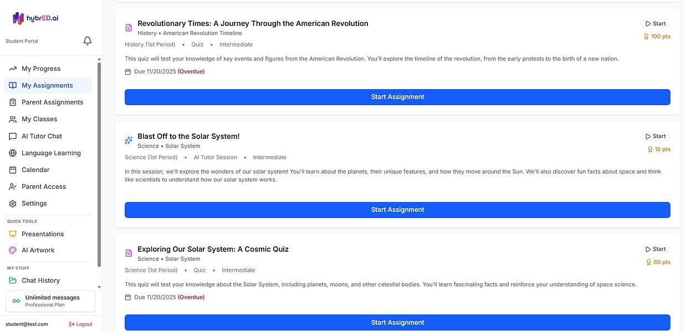Screen dimensions: 685x332
Task: Open the hybrED.ai logo home
Action: click(x=35, y=18)
